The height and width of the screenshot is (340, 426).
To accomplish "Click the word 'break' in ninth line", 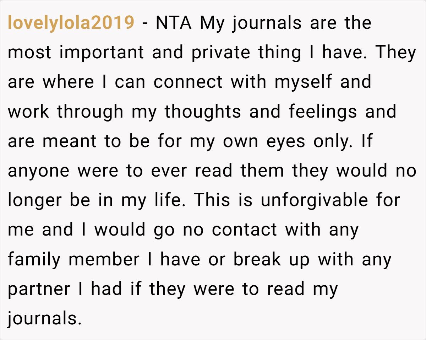I will pos(258,259).
